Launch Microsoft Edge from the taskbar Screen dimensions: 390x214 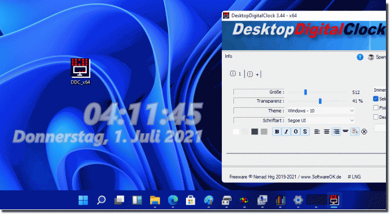(x=173, y=200)
